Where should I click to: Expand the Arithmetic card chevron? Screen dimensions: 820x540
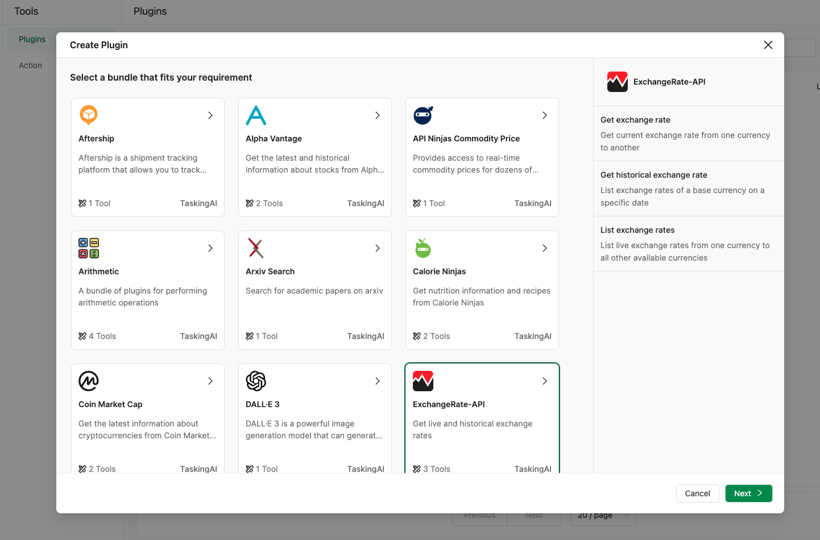[x=210, y=248]
